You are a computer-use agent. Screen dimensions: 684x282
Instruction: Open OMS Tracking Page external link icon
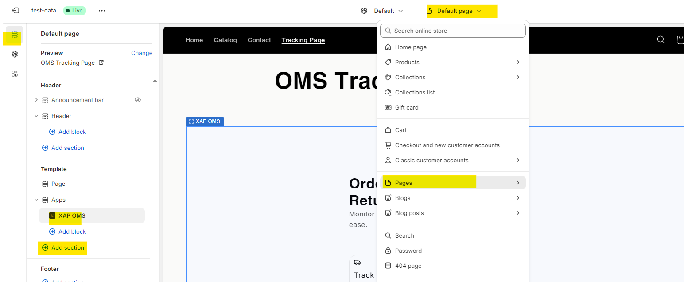tap(101, 63)
